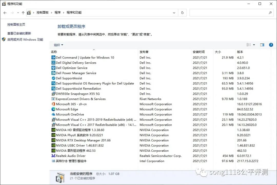Show the preview pane icon
Image resolution: width=277 pixels, height=185 pixels.
(262, 45)
